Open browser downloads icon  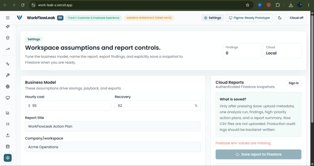pyautogui.click(x=291, y=5)
